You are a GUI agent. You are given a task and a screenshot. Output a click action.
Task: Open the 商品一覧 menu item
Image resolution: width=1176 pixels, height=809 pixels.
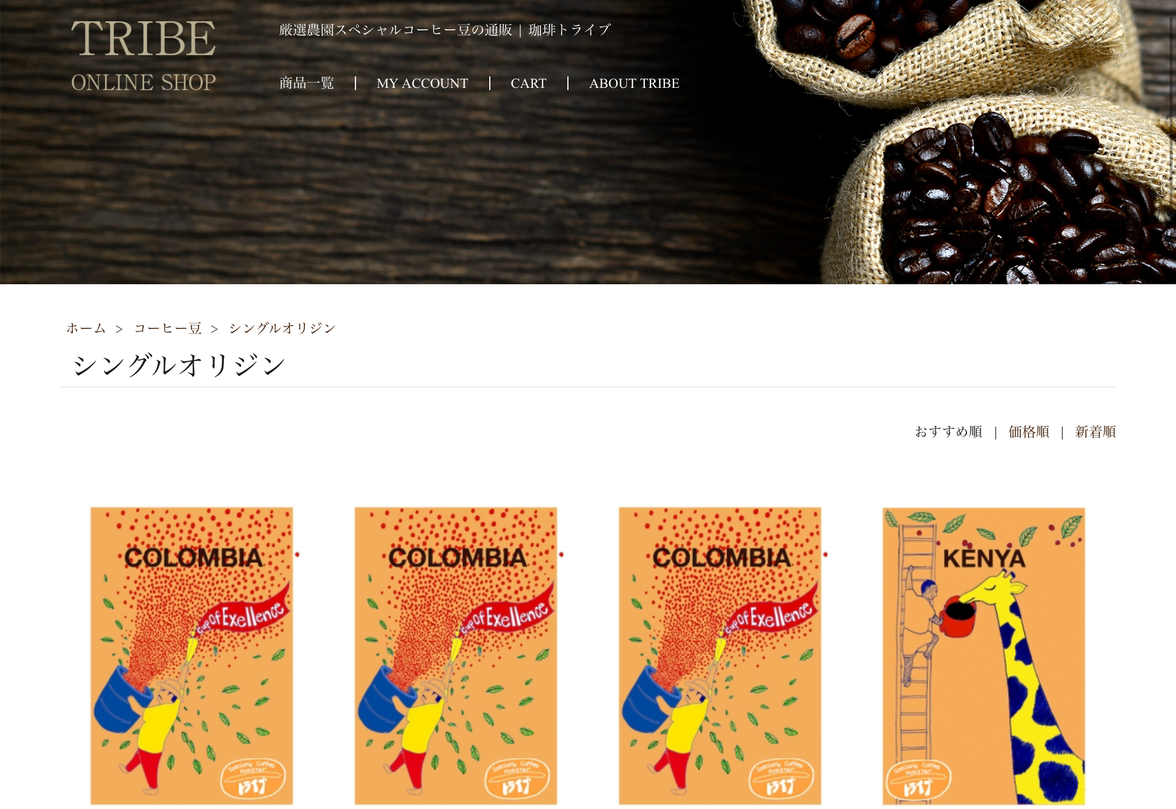307,83
